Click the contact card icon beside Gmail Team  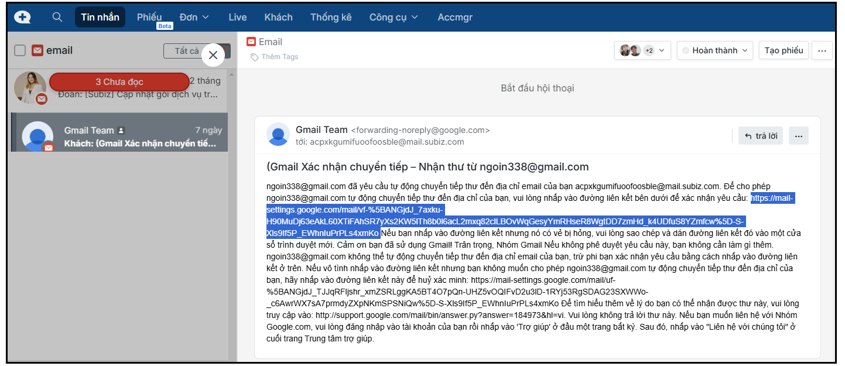pos(121,131)
